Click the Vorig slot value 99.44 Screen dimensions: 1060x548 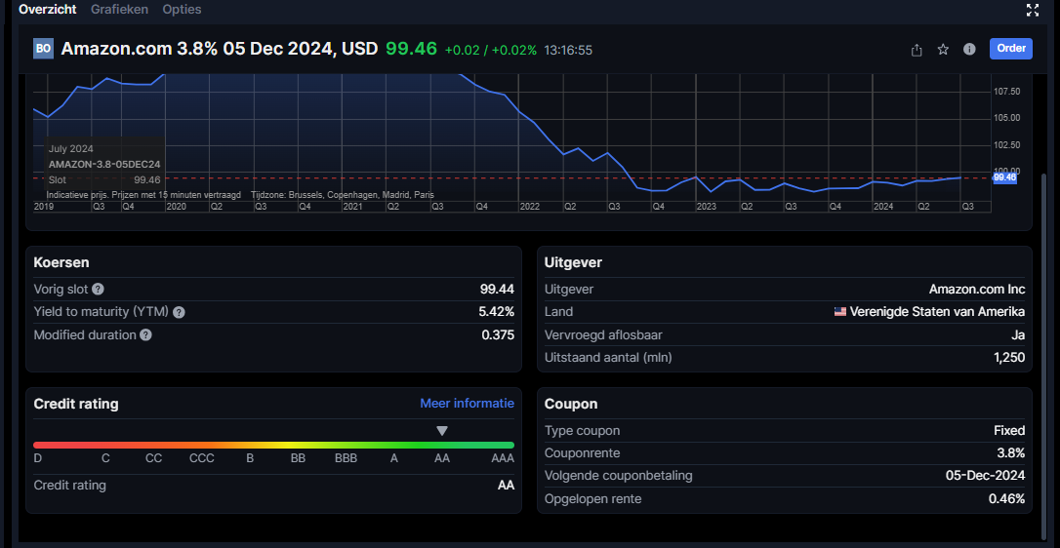point(497,290)
